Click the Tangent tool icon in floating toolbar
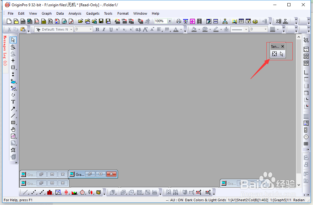Screen dimensions: 313x205 (275, 54)
